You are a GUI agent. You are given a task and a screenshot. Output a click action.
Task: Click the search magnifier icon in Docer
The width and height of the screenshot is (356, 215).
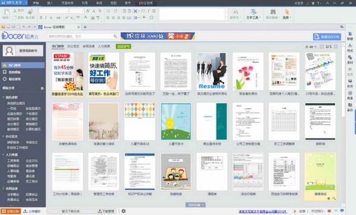click(115, 36)
